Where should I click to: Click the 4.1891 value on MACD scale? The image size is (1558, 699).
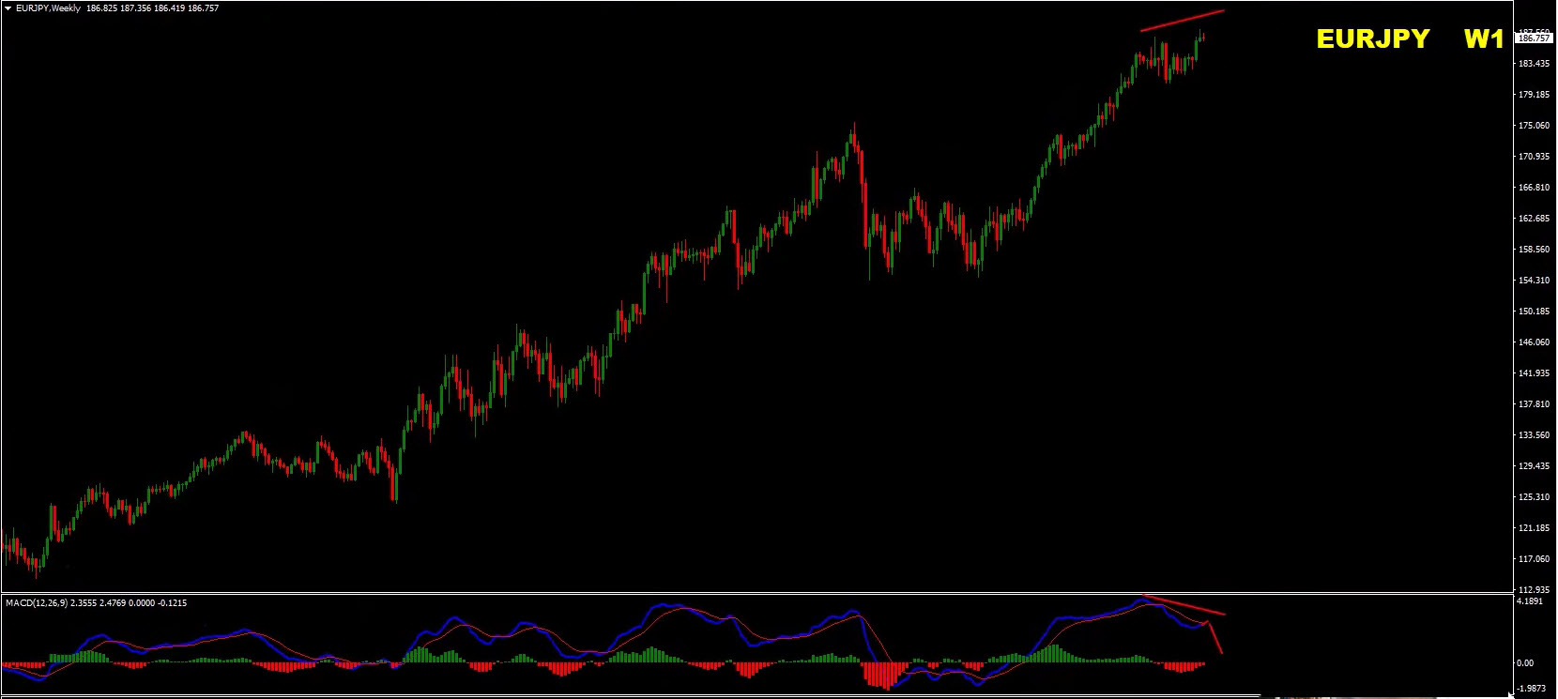[1530, 601]
